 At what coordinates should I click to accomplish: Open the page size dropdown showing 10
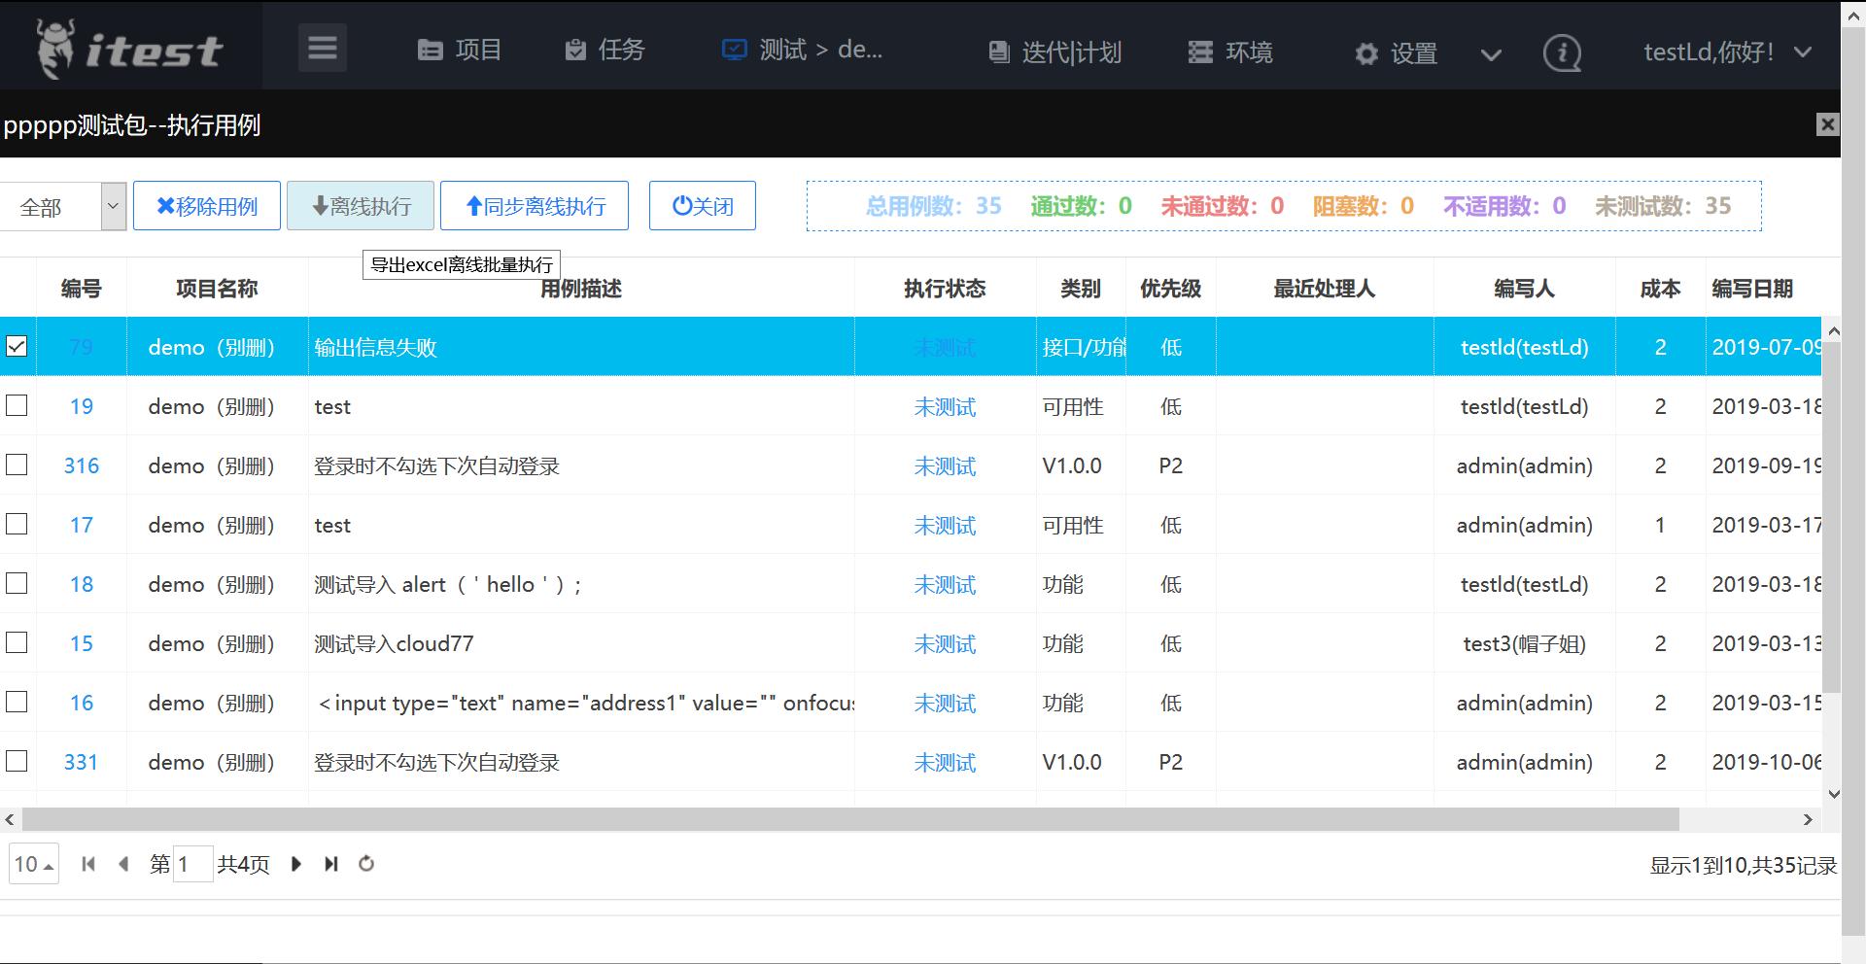(33, 863)
